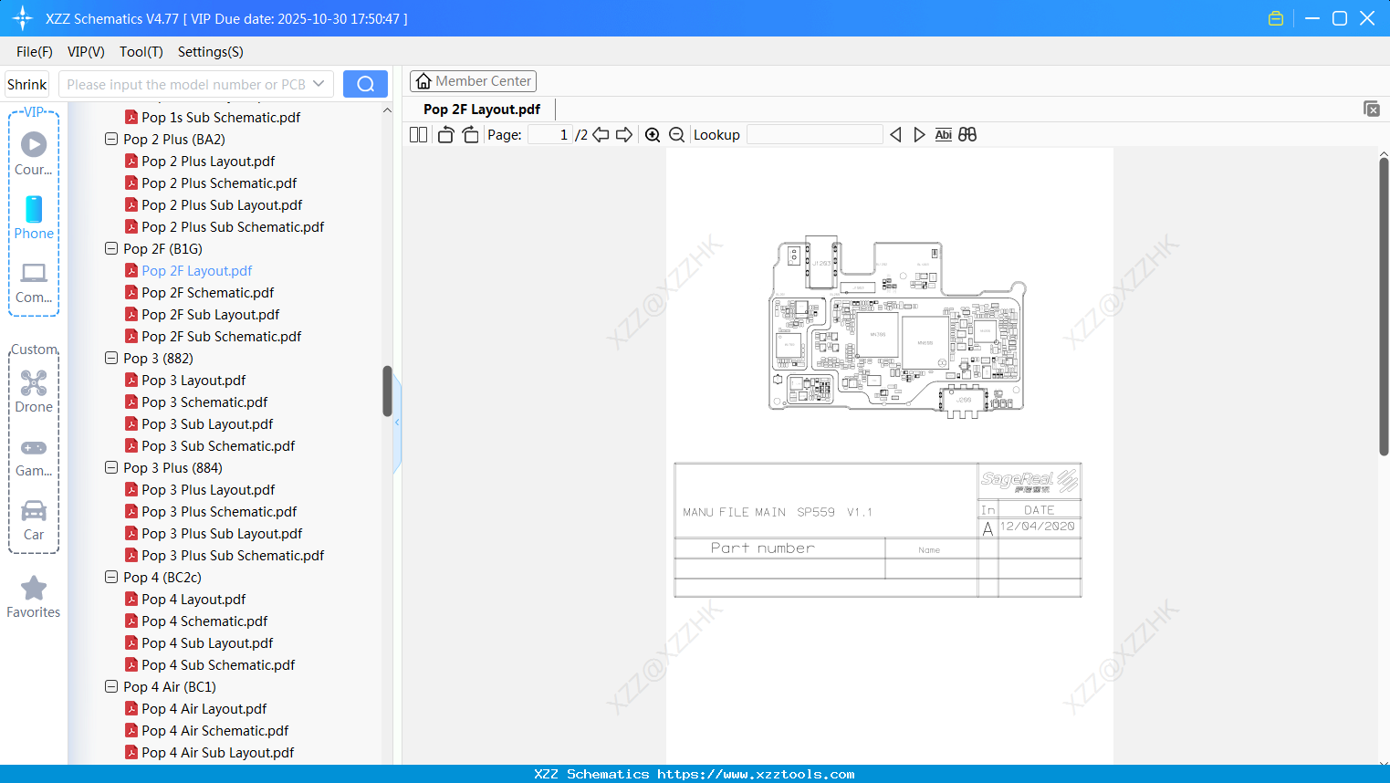Zoom out of the layout document
Screen dimensions: 1390x783
click(x=676, y=134)
